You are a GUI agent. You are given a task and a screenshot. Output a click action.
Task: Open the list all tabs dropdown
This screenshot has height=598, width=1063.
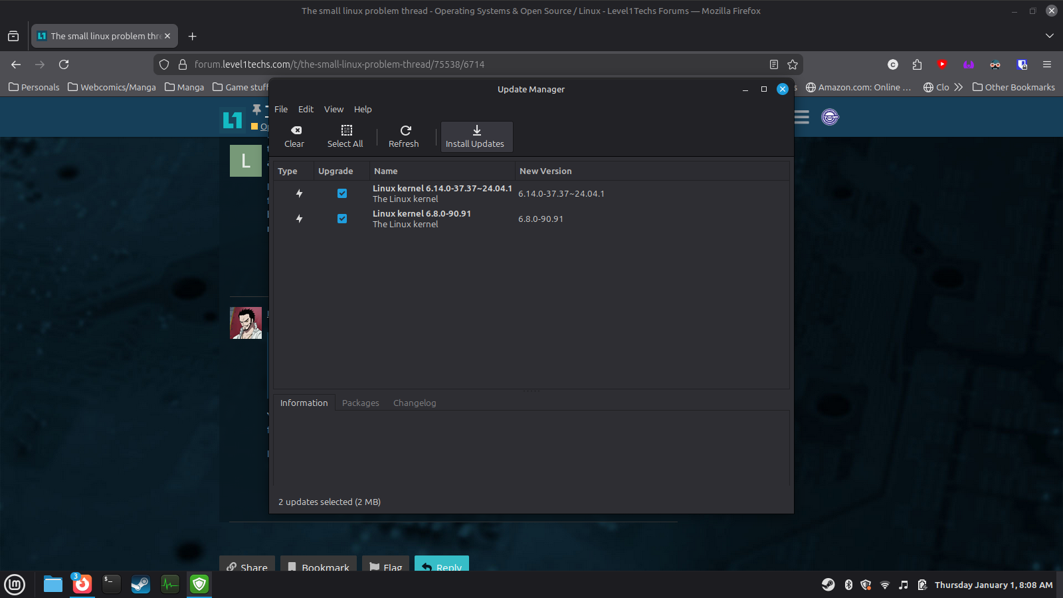click(x=1049, y=36)
